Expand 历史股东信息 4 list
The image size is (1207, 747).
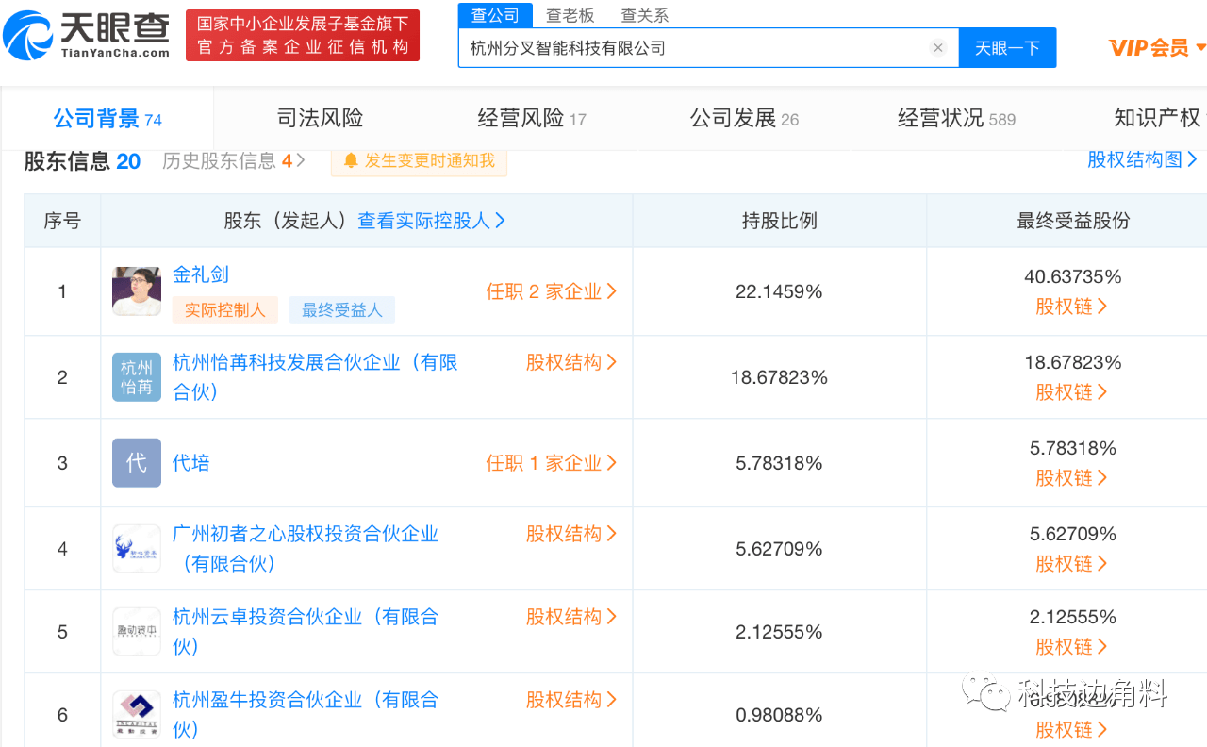tap(233, 161)
